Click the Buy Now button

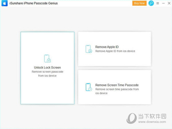(139, 3)
